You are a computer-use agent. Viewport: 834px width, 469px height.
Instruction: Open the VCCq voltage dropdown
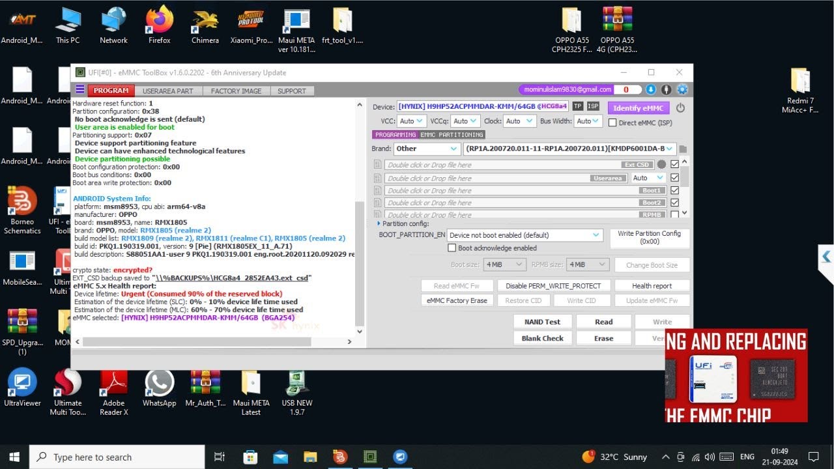(465, 121)
